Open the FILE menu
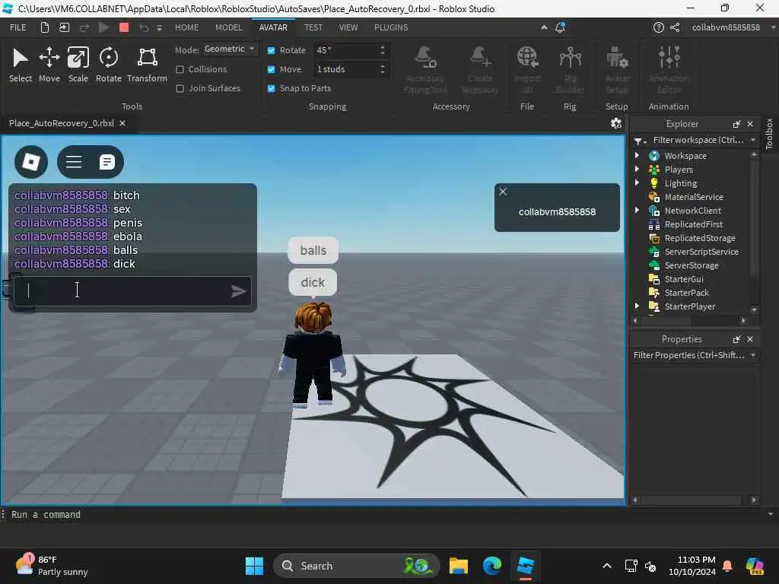The height and width of the screenshot is (584, 779). (18, 27)
